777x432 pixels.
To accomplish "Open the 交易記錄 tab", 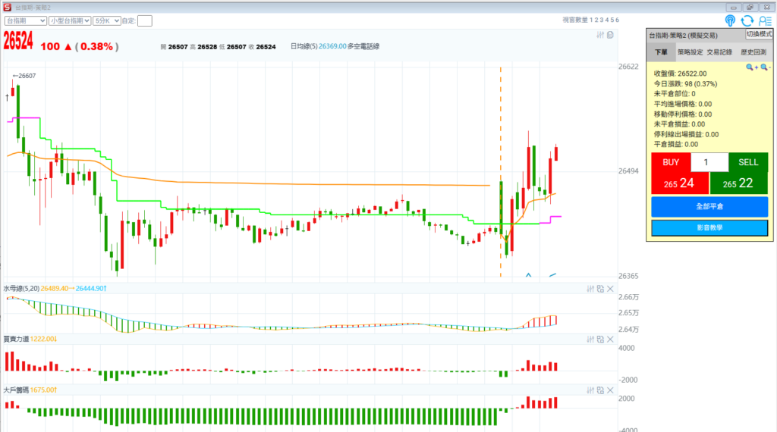I will (x=720, y=52).
